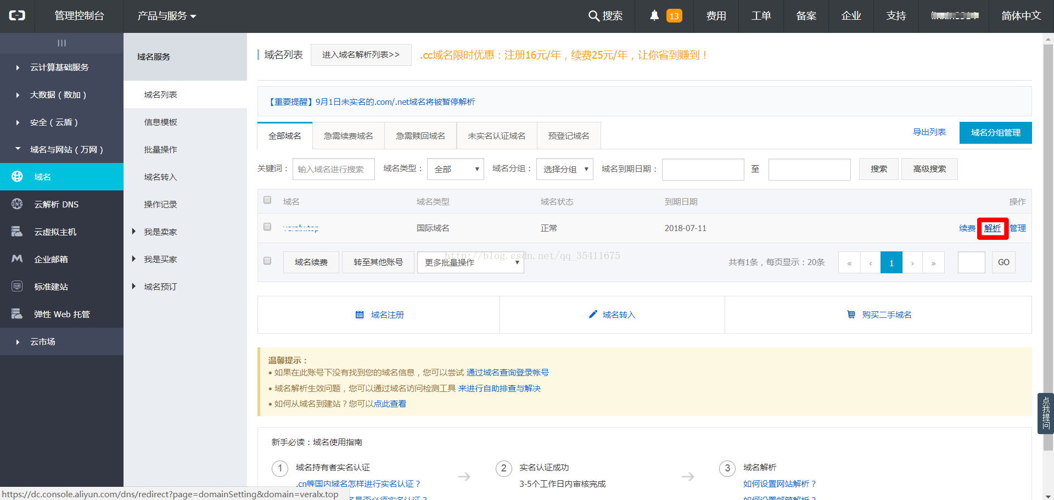The width and height of the screenshot is (1054, 500).
Task: Click the 标准建站 icon
Action: 17,286
